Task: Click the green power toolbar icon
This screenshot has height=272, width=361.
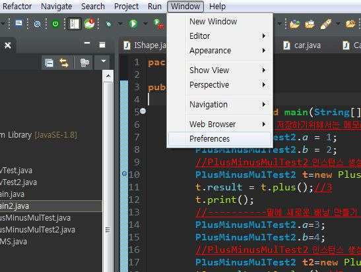Action: click(x=55, y=24)
